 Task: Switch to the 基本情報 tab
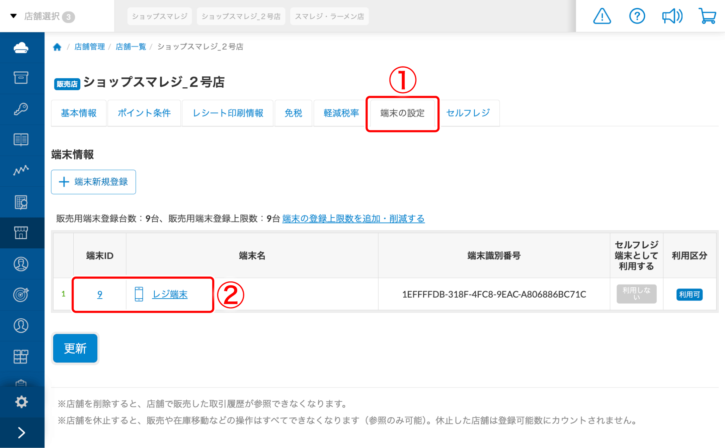point(79,113)
